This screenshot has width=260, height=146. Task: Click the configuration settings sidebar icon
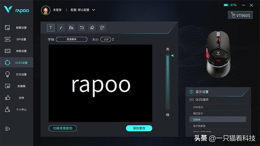click(8, 27)
